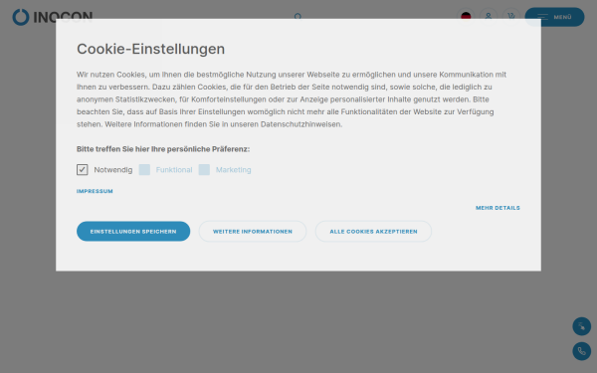Click the Cookie-Einstellungen heading

151,49
